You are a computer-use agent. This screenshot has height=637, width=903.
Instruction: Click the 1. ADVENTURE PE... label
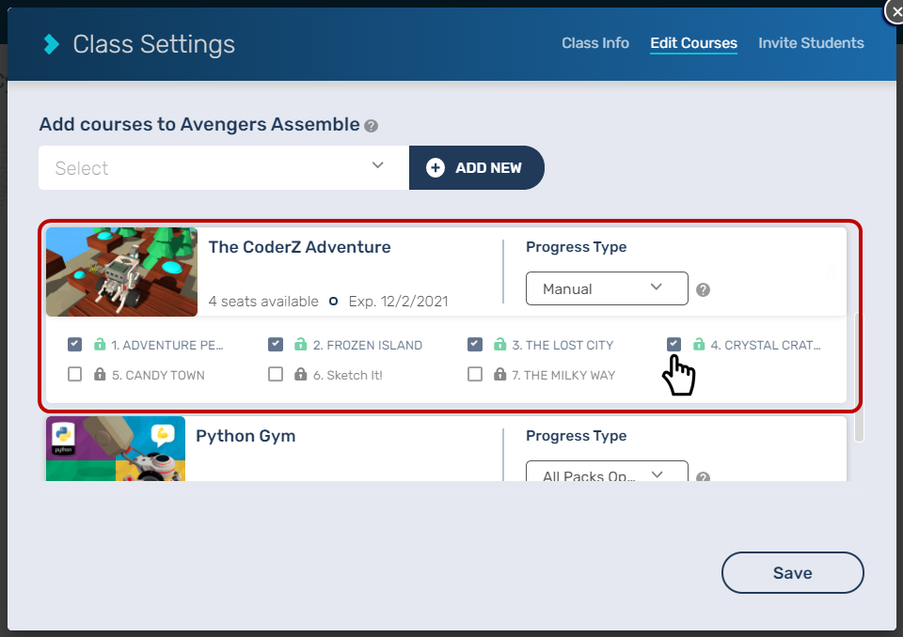167,345
